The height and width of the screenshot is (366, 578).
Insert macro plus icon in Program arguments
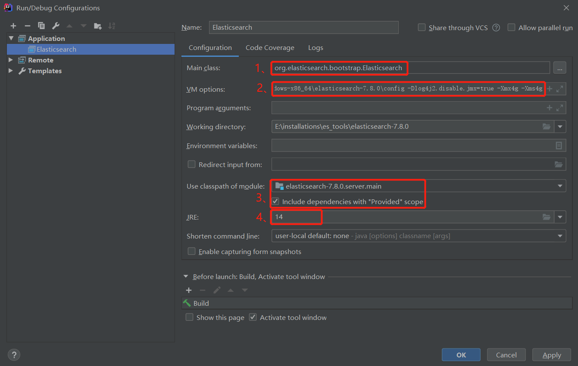coord(550,108)
